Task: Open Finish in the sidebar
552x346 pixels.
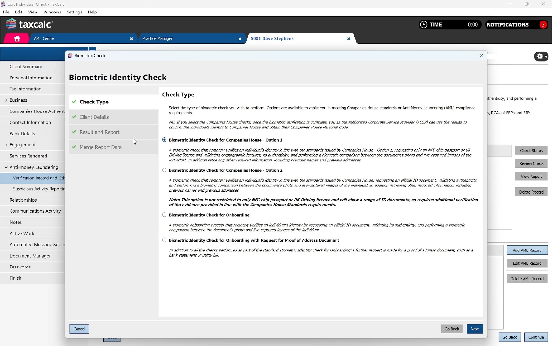Action: [x=33, y=278]
